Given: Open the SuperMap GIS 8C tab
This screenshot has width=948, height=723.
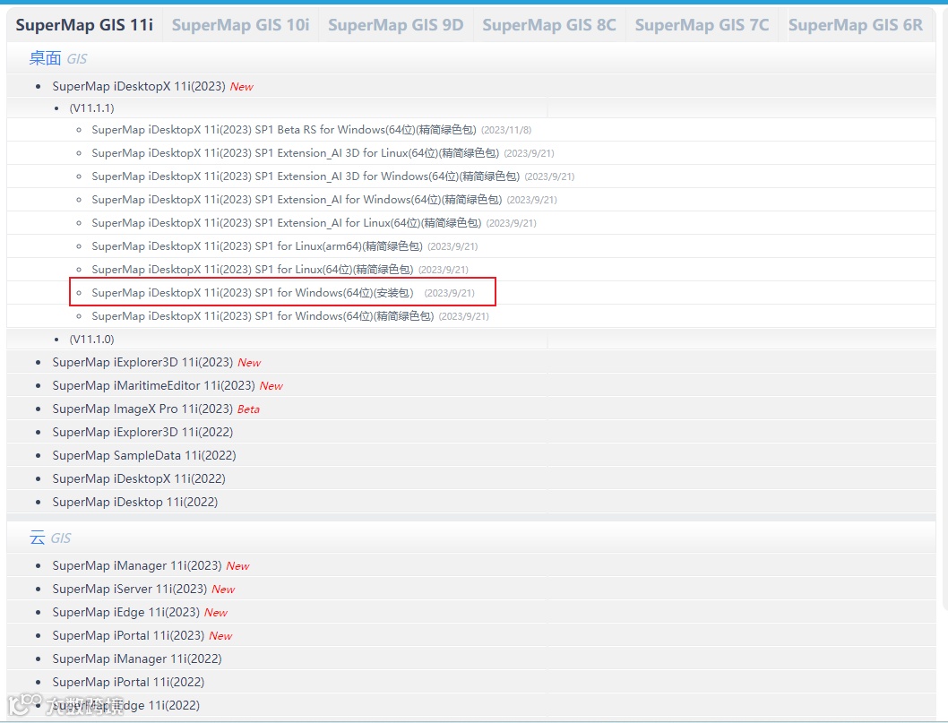Looking at the screenshot, I should click(x=549, y=25).
